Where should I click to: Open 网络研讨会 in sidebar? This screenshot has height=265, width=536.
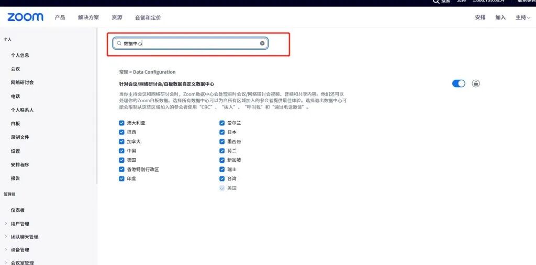22,82
